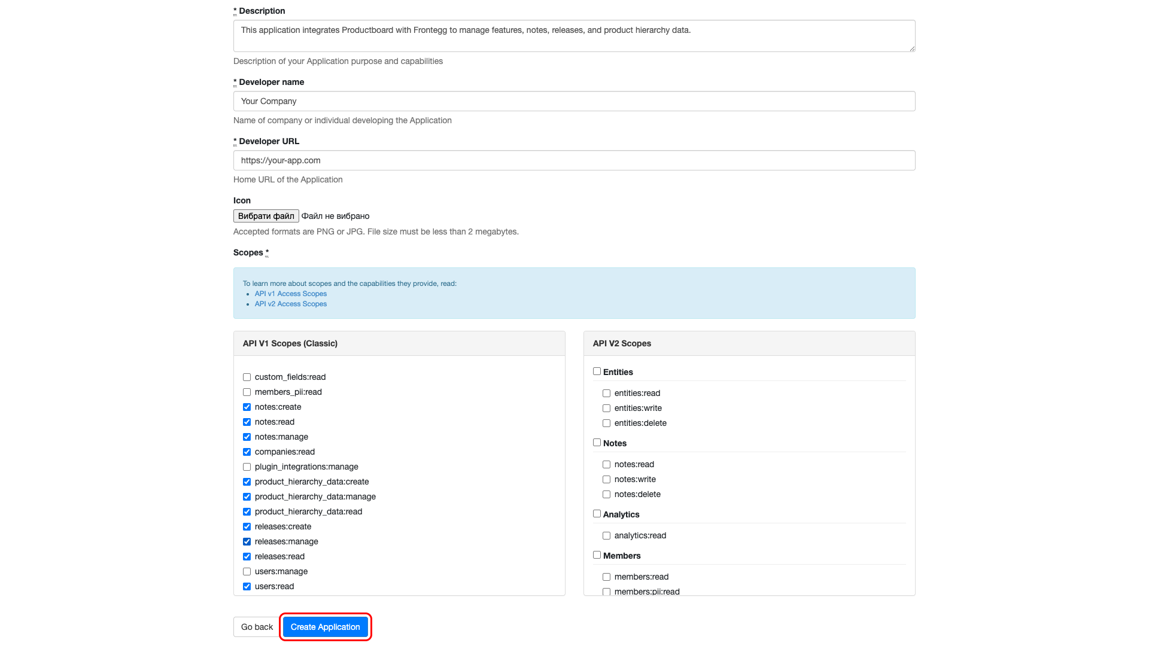
Task: Focus the Developer name field
Action: [574, 101]
